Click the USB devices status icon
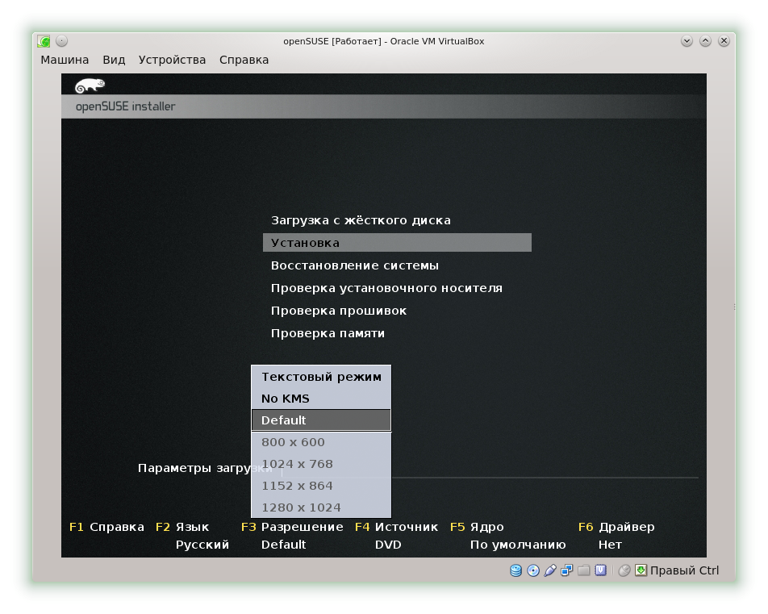768x614 pixels. (x=550, y=570)
